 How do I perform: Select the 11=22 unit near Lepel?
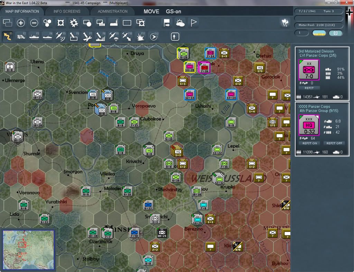click(217, 150)
